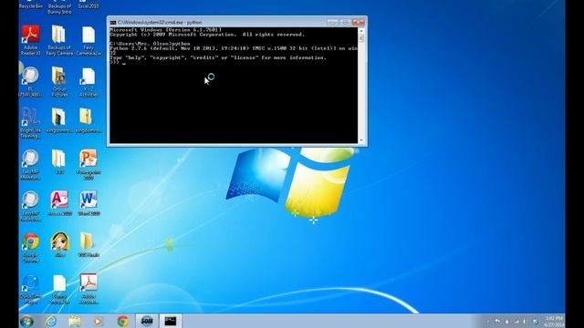Open the Recycle Bin on desktop
The height and width of the screenshot is (328, 584).
click(x=30, y=5)
